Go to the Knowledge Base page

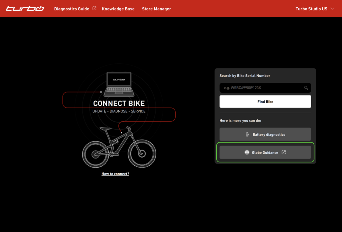[x=118, y=9]
